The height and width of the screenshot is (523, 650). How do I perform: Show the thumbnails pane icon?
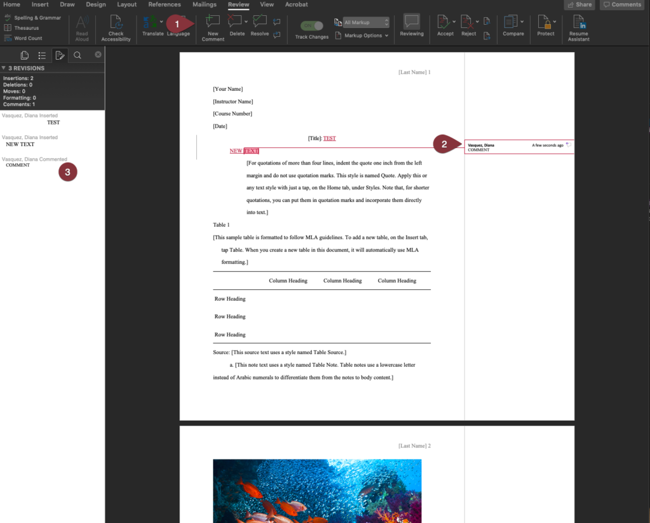(x=24, y=55)
